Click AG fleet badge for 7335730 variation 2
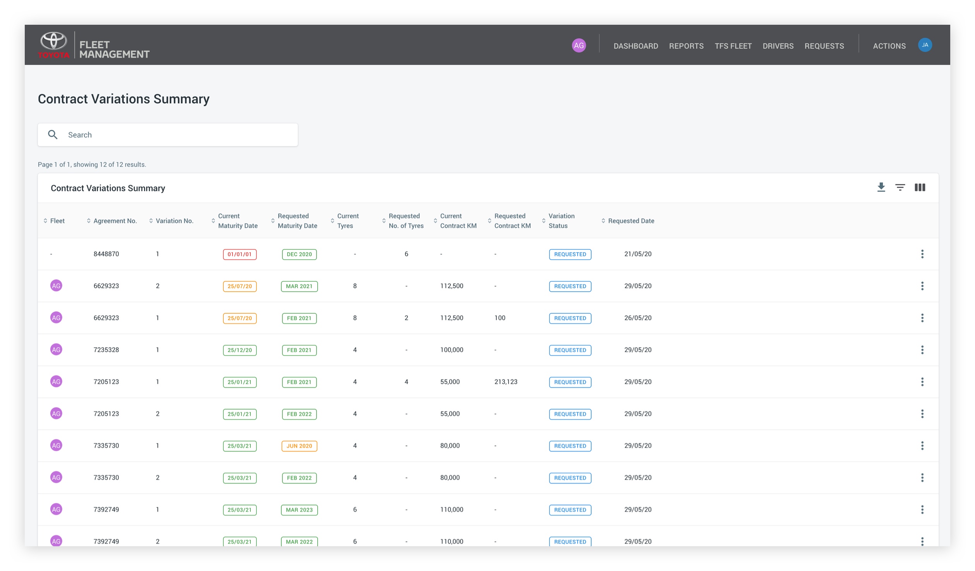The height and width of the screenshot is (571, 975). pyautogui.click(x=56, y=477)
